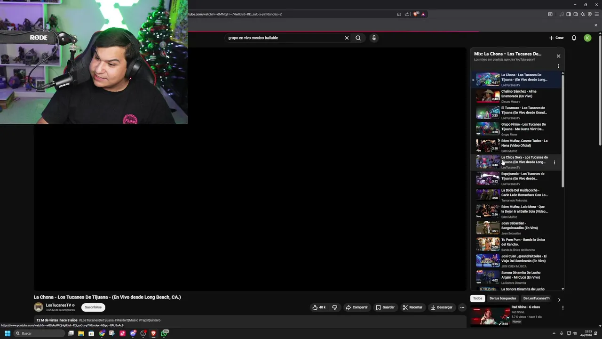Open File Explorer from the taskbar
The image size is (602, 339).
pos(81,333)
